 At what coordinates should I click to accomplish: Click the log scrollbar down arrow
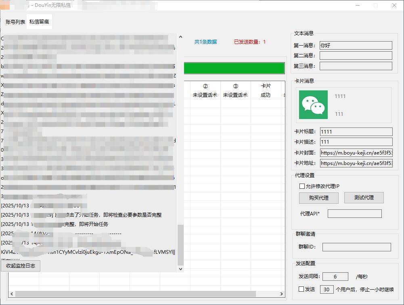[180, 269]
